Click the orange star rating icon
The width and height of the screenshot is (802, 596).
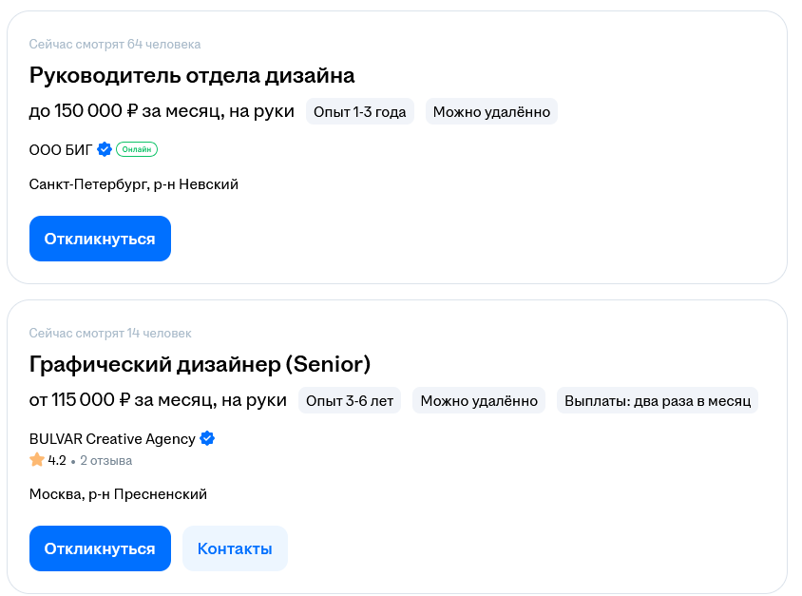(35, 460)
